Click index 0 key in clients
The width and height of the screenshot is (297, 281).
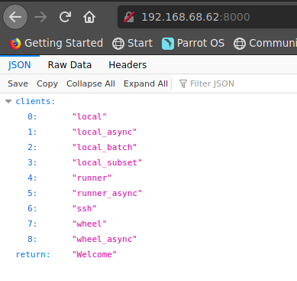point(32,116)
